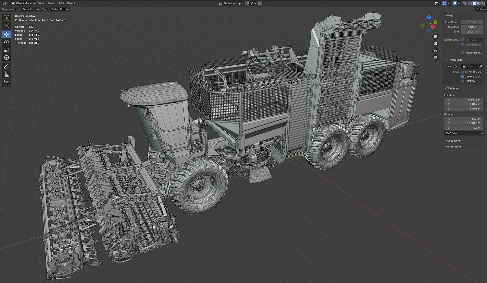Screen dimensions: 487x283
Task: Switch to the Scale tool
Action: click(6, 50)
